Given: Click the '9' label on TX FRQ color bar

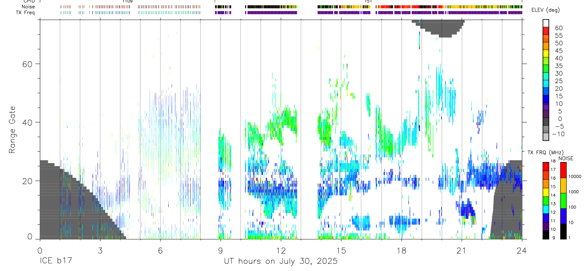Looking at the screenshot, I should point(554,238).
